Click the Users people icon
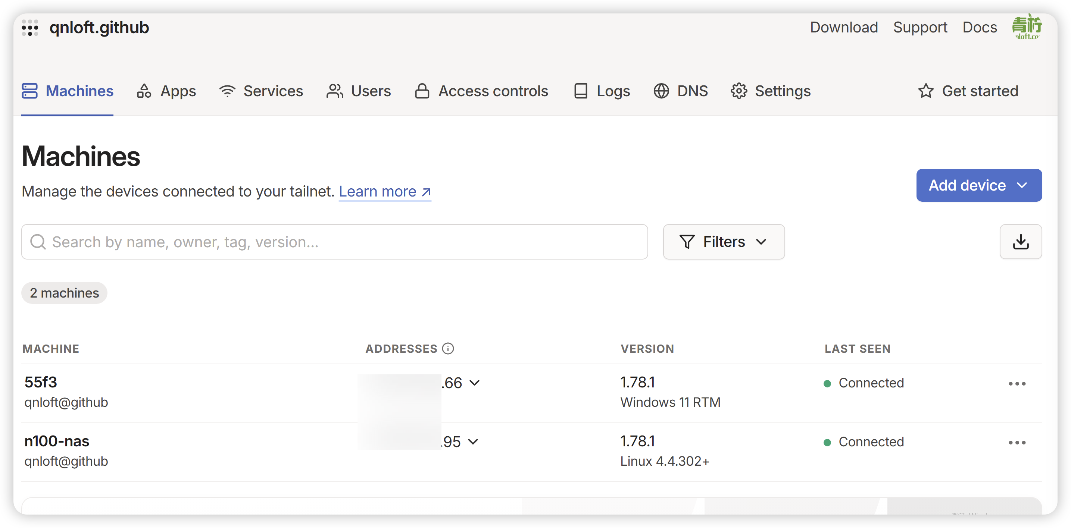This screenshot has height=528, width=1071. [335, 91]
